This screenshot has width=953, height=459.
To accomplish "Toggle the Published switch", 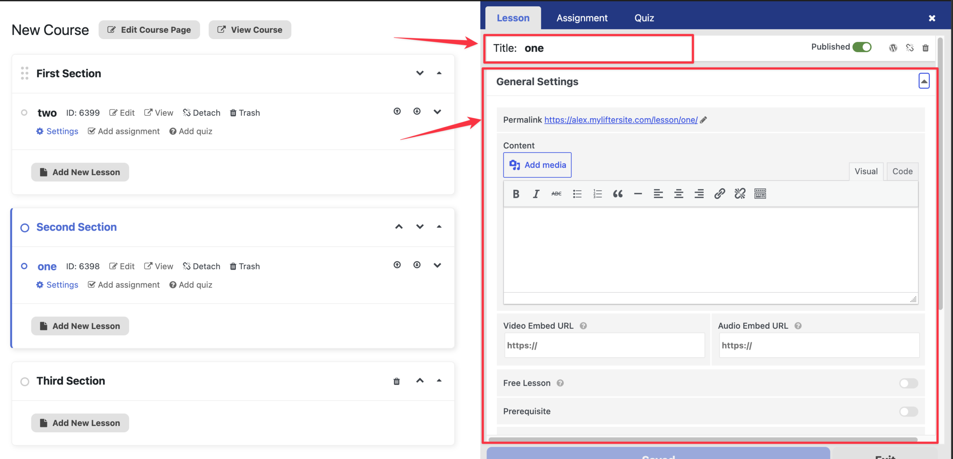I will click(862, 47).
